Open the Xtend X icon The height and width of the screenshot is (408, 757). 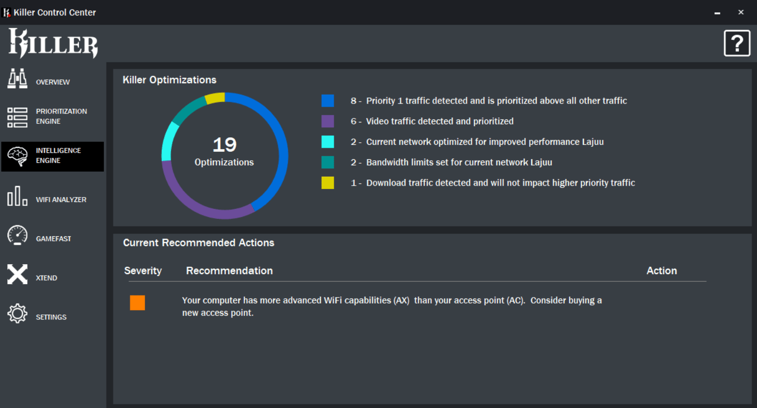tap(17, 274)
